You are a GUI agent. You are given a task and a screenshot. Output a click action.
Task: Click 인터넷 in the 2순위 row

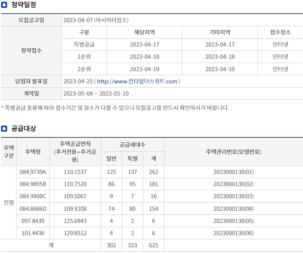pyautogui.click(x=280, y=69)
